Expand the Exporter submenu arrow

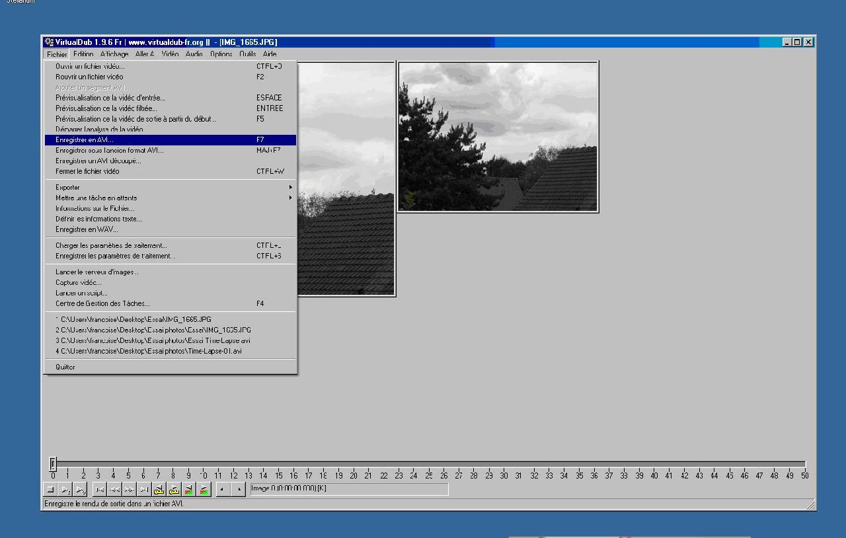[x=290, y=187]
